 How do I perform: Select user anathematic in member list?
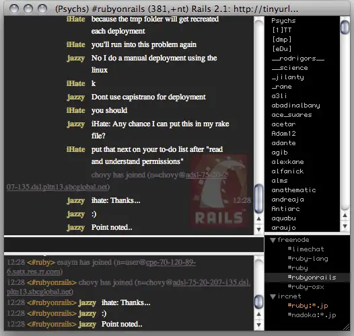coord(293,190)
